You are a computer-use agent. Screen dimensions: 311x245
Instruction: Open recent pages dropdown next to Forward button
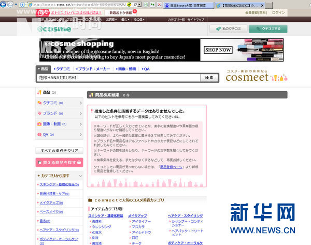pos(16,4)
